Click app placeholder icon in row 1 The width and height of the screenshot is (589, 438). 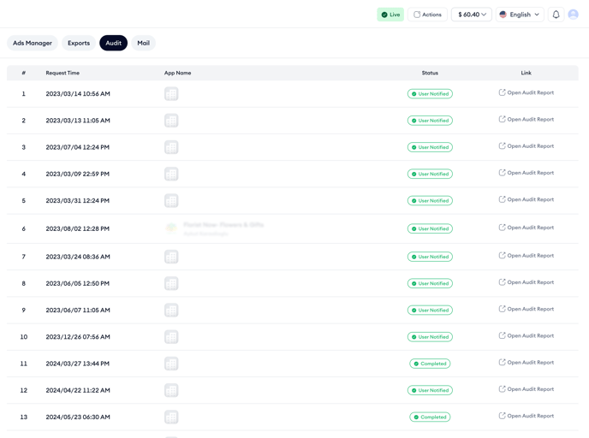point(171,94)
